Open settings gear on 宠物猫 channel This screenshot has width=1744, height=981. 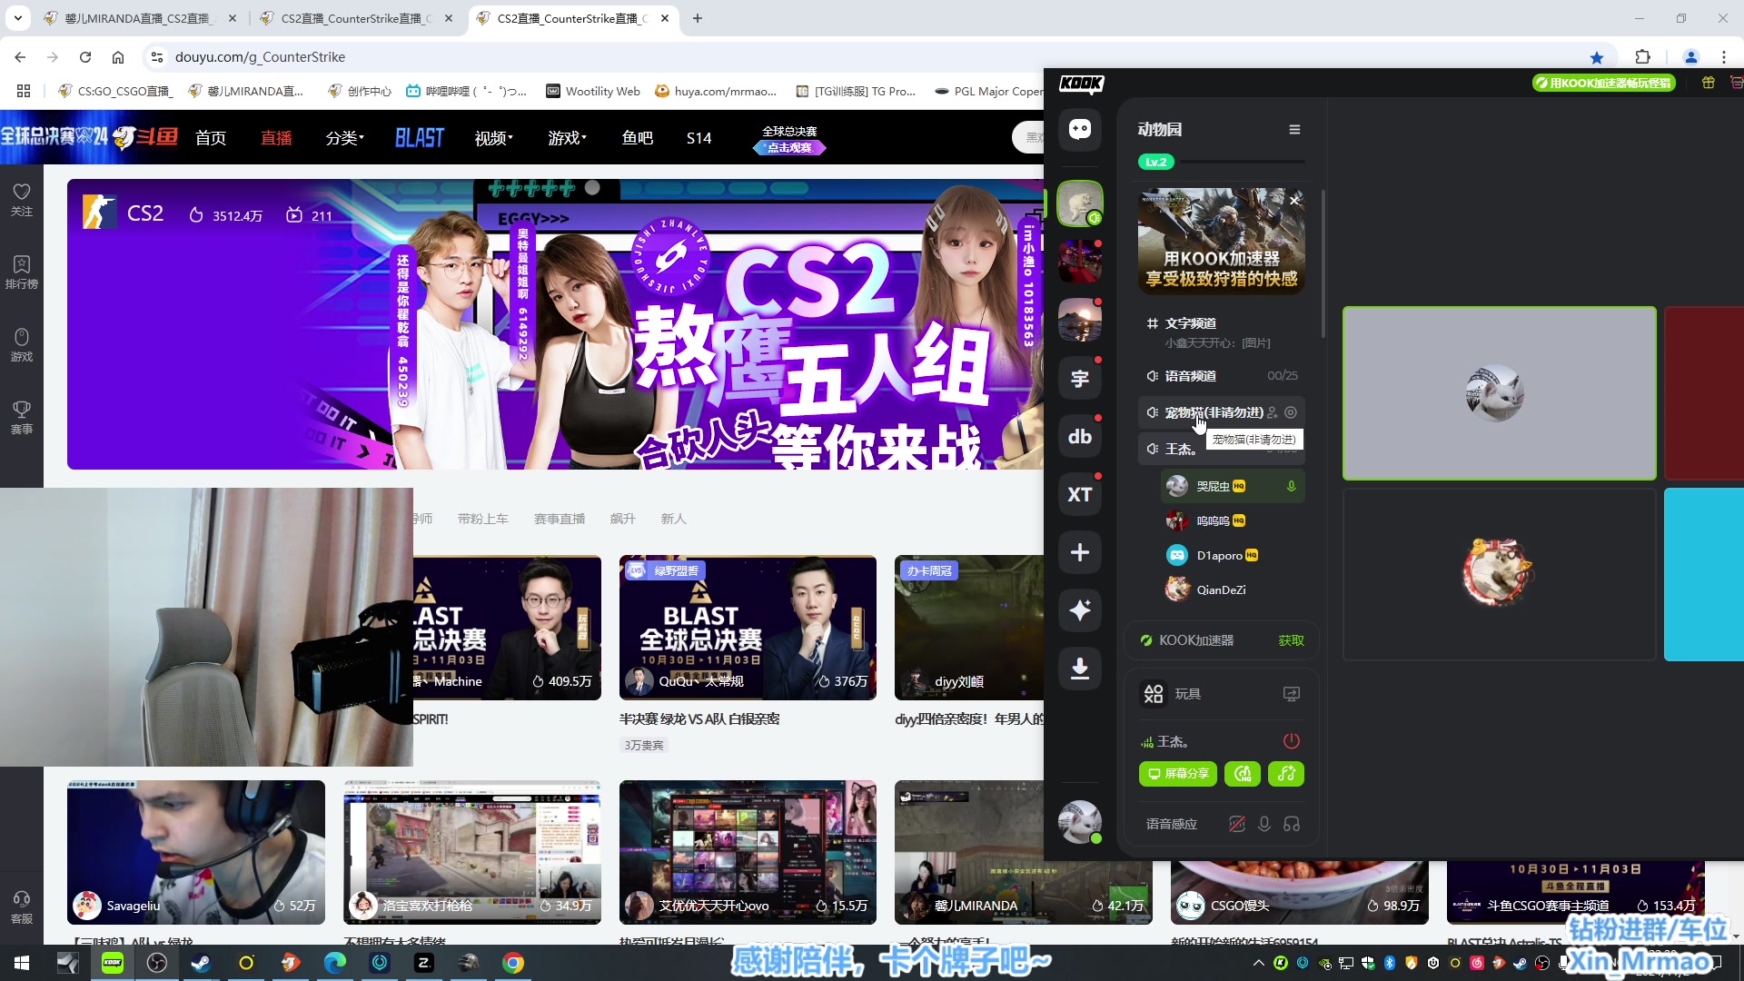tap(1291, 412)
